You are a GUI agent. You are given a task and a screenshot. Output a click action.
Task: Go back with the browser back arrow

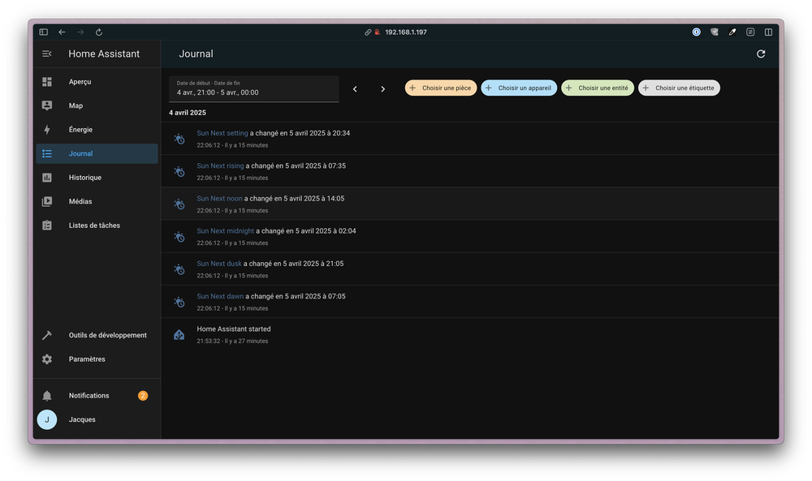tap(63, 32)
